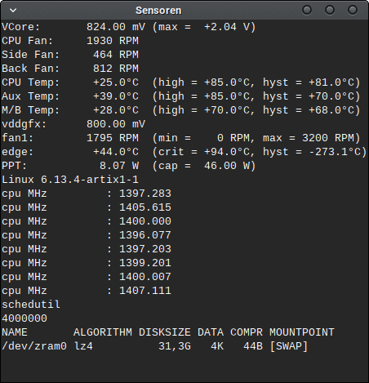Click the hyst = -273.1°C text
Screen dimensions: 369x383
point(312,152)
